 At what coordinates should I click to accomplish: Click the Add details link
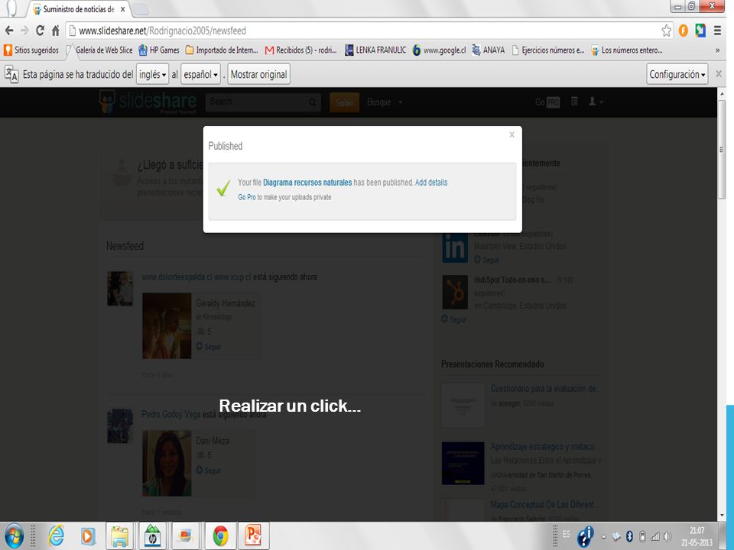pyautogui.click(x=431, y=183)
